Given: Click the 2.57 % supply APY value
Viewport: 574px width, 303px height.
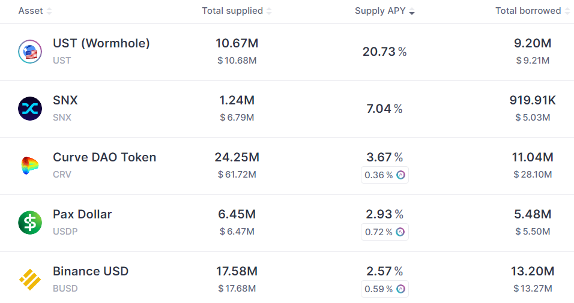Looking at the screenshot, I should 385,272.
